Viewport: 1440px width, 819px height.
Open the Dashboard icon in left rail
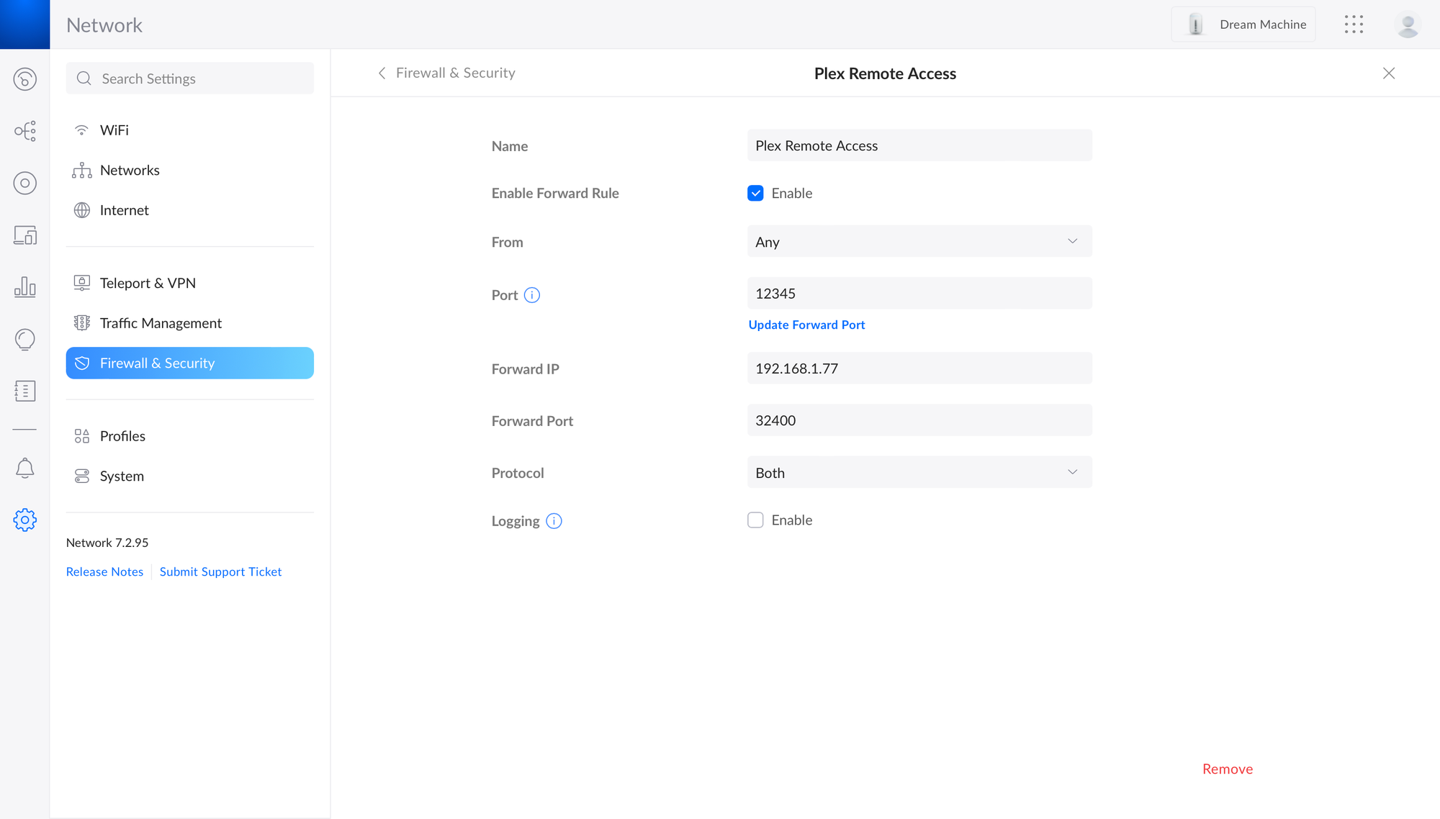tap(25, 79)
